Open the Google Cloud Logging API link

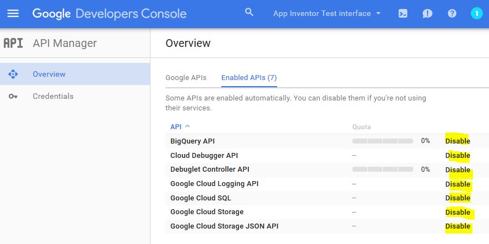point(214,184)
